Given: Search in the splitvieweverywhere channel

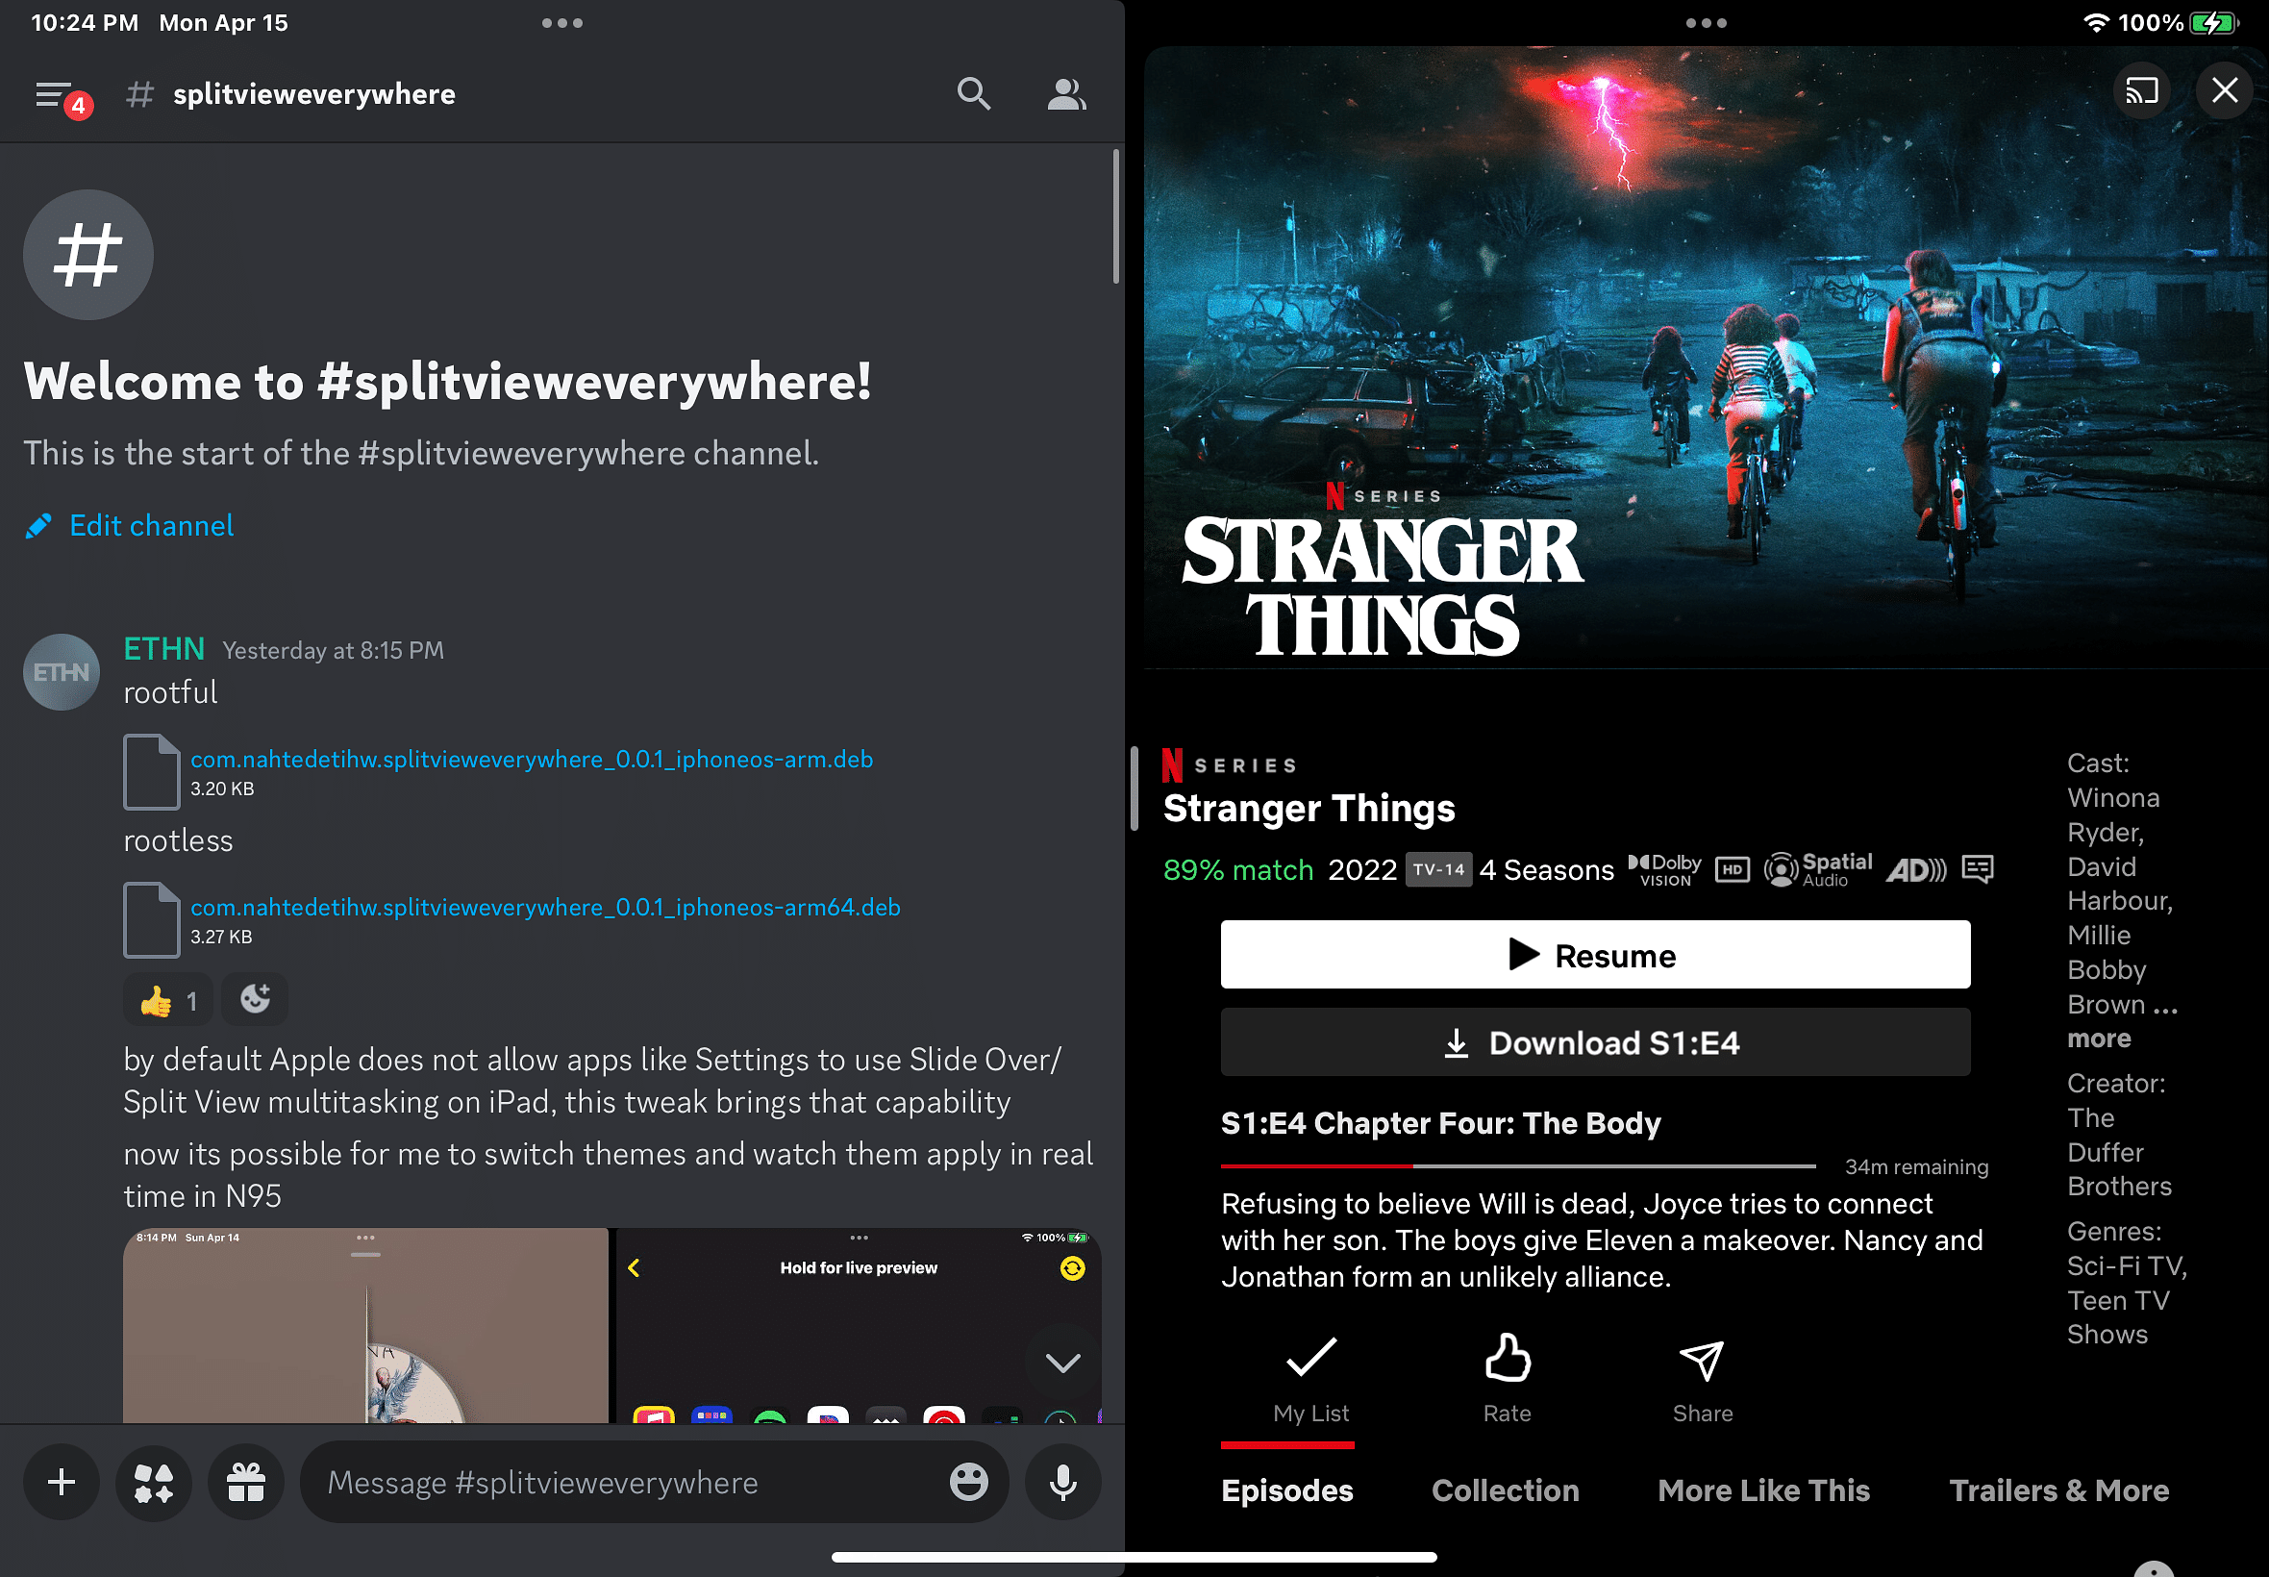Looking at the screenshot, I should click(x=973, y=94).
